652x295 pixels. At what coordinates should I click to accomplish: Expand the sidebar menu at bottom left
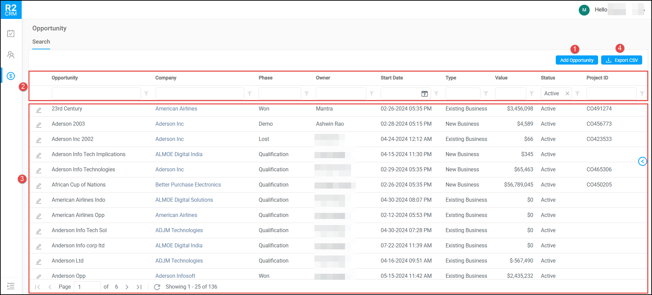11,286
